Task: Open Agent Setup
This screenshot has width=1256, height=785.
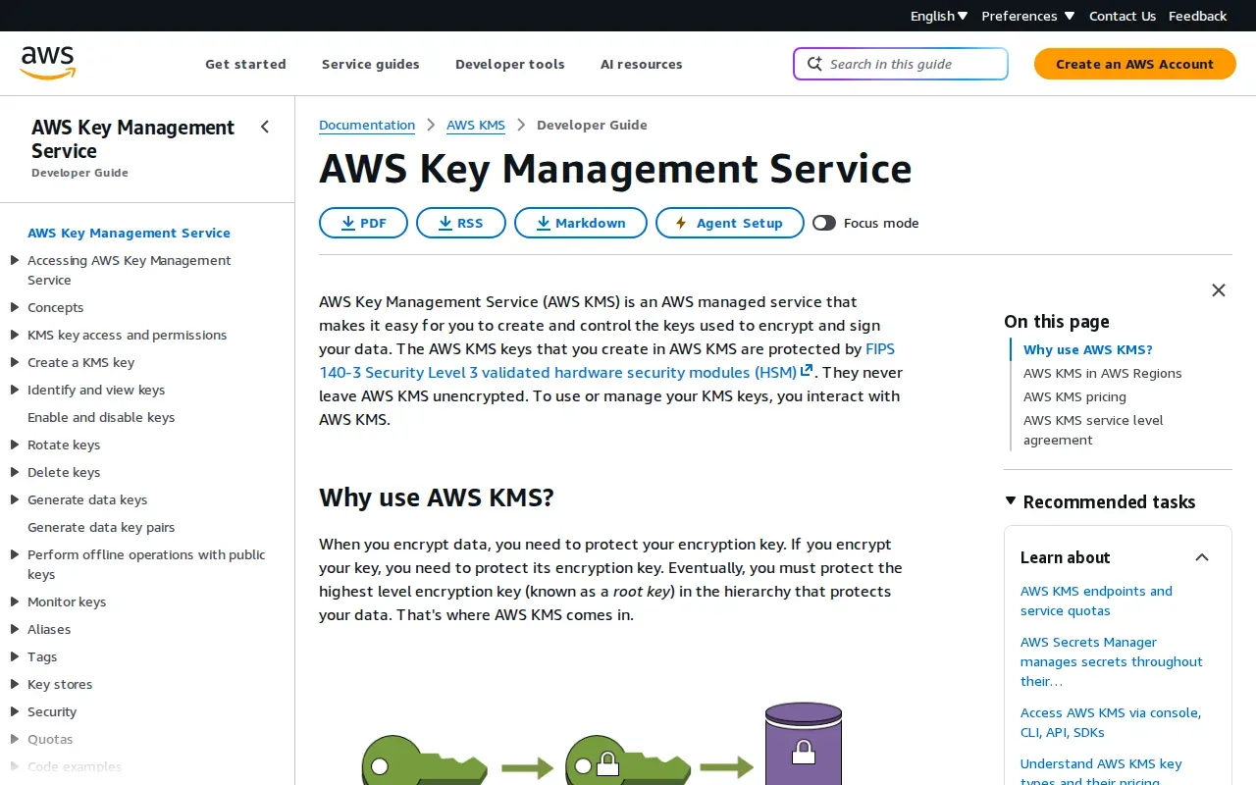Action: pos(730,223)
